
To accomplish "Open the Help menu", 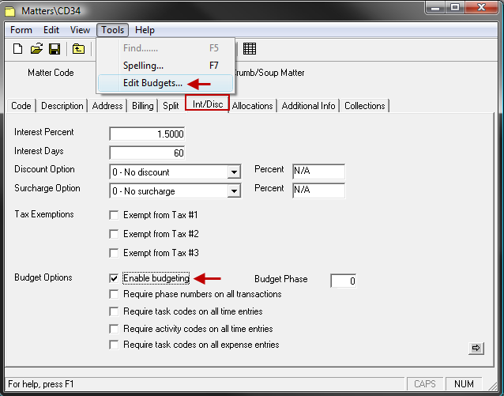I will pos(145,30).
